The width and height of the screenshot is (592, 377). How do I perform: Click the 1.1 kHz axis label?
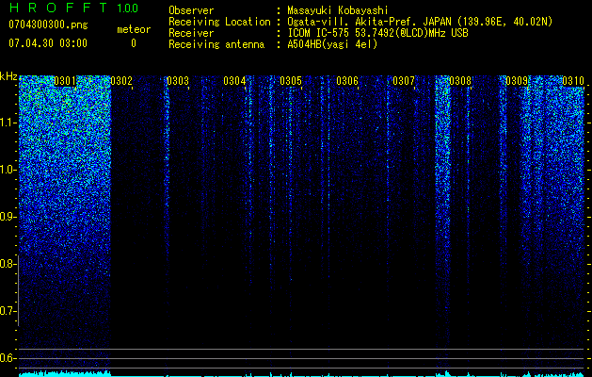tap(8, 123)
